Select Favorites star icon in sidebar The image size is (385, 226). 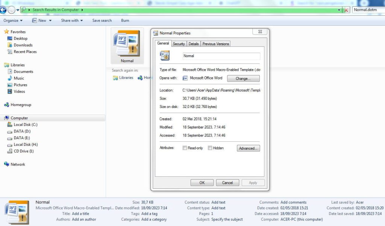pyautogui.click(x=7, y=32)
